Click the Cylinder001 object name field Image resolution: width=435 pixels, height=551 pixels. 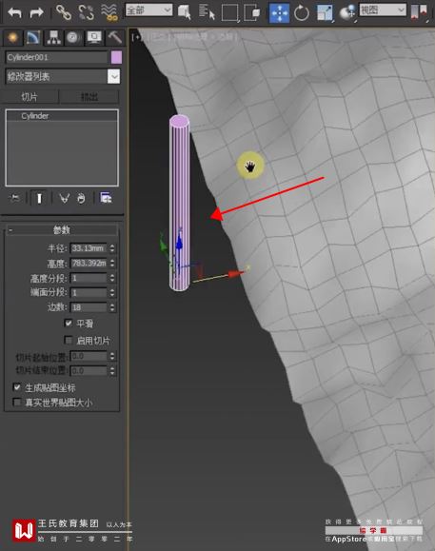(56, 57)
